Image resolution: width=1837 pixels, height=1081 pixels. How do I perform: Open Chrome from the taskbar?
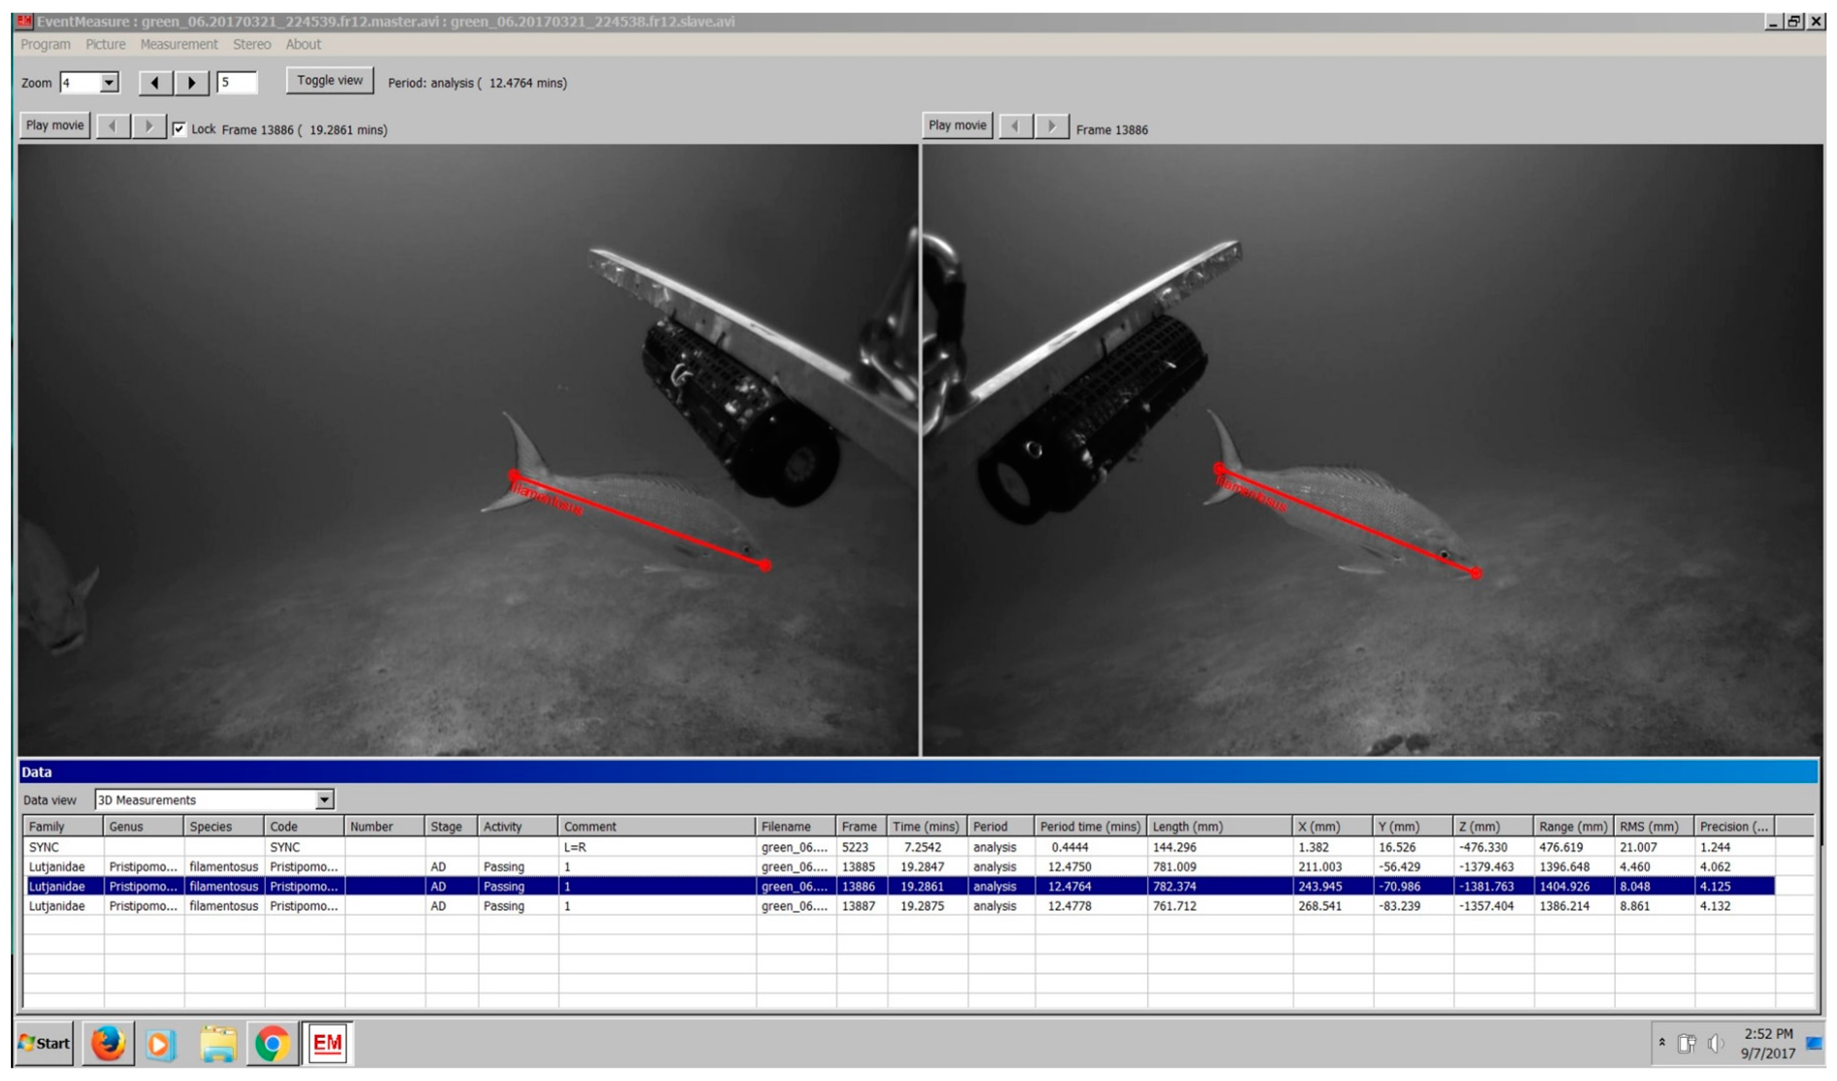272,1044
